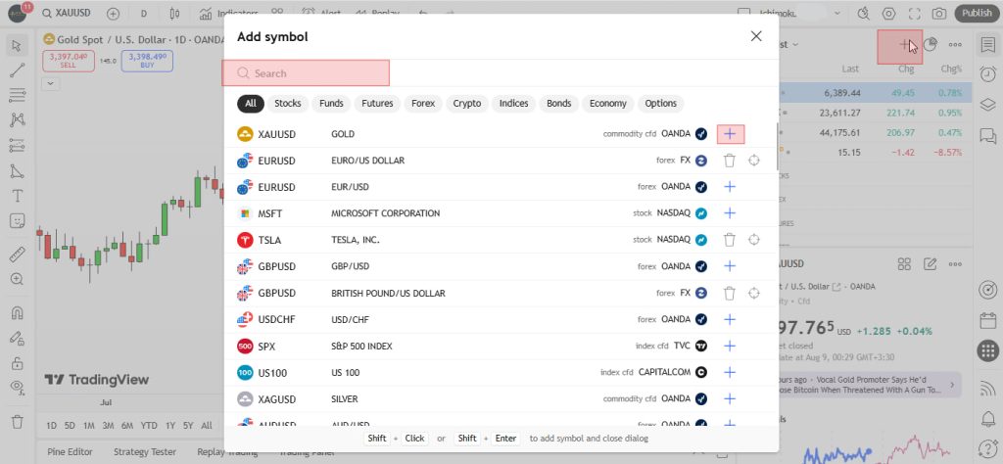Expand chart legend collapse chevron

tap(51, 83)
